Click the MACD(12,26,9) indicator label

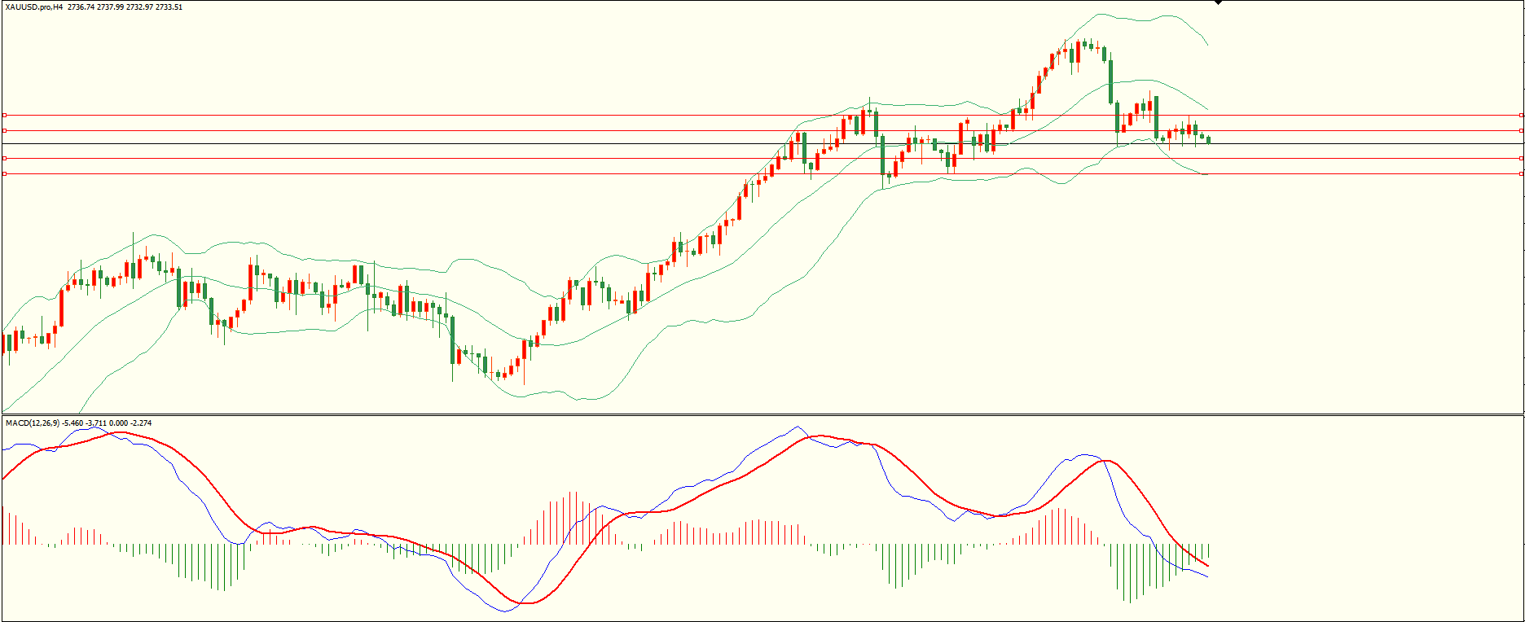pyautogui.click(x=33, y=423)
